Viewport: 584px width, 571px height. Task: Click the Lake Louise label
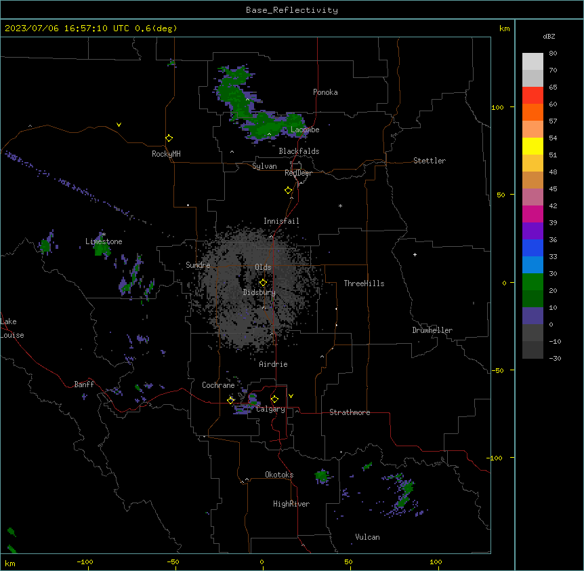click(12, 328)
